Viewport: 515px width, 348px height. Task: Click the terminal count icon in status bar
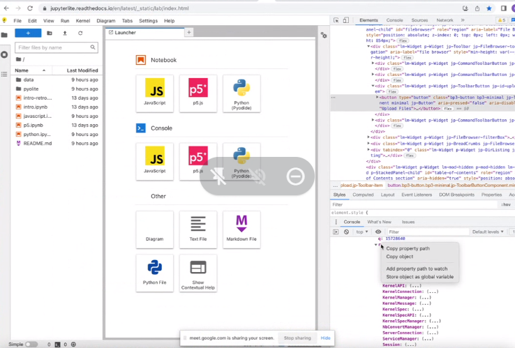point(57,345)
